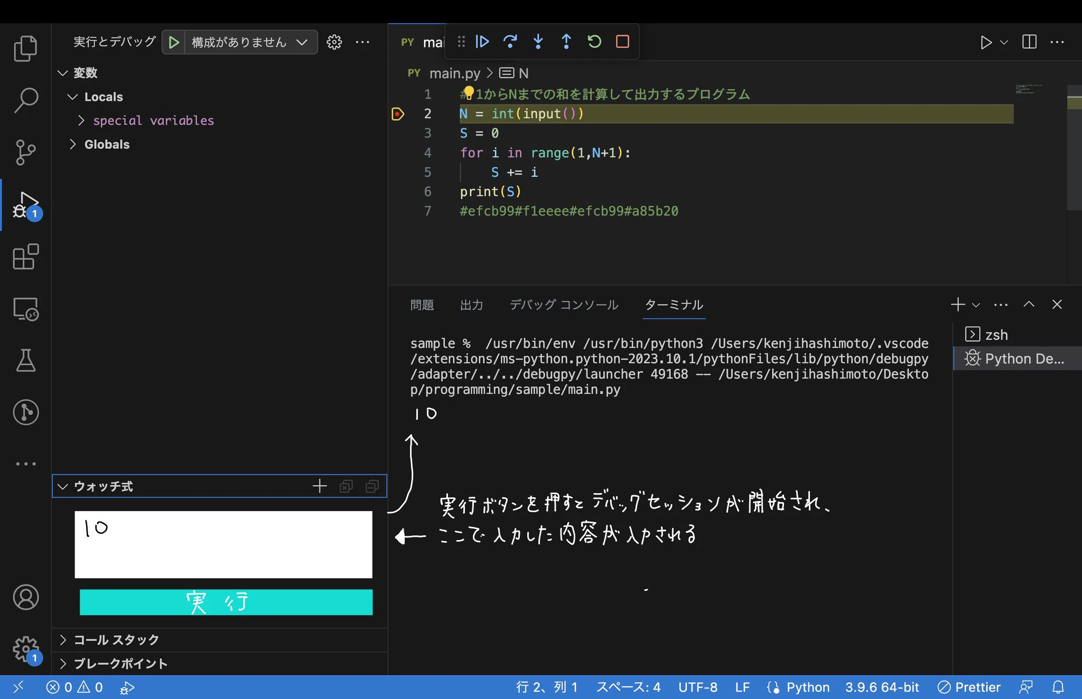Select the ターミナル tab
Screen dimensions: 1082x699
tap(674, 305)
